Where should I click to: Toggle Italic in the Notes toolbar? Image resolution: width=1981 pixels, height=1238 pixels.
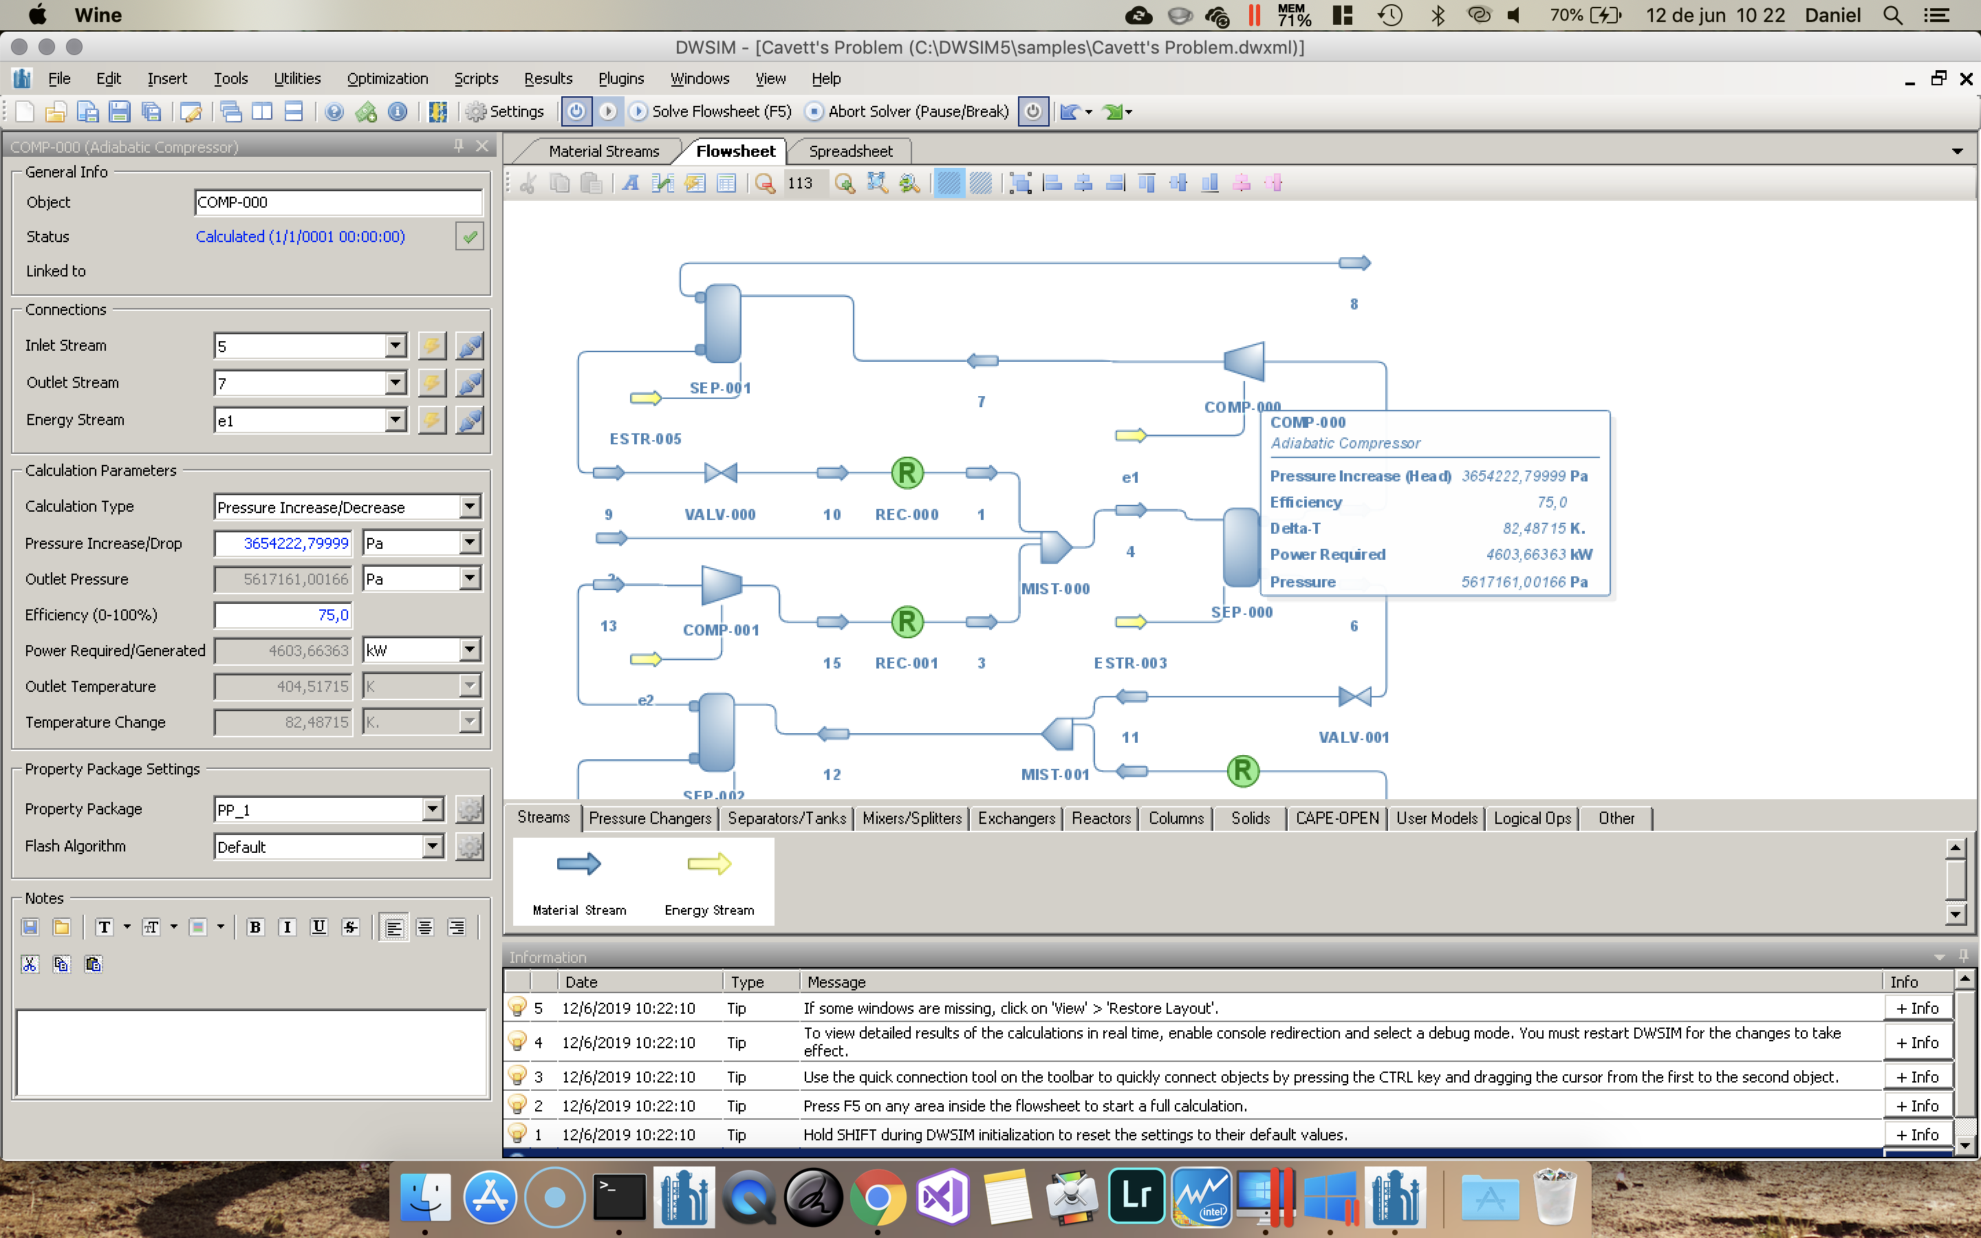click(287, 927)
